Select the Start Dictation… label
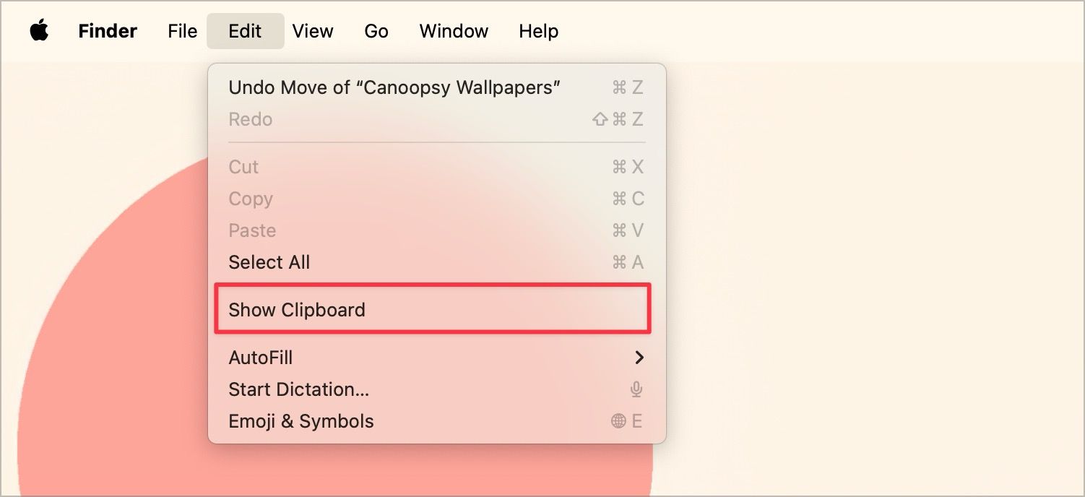Image resolution: width=1085 pixels, height=497 pixels. (x=298, y=389)
